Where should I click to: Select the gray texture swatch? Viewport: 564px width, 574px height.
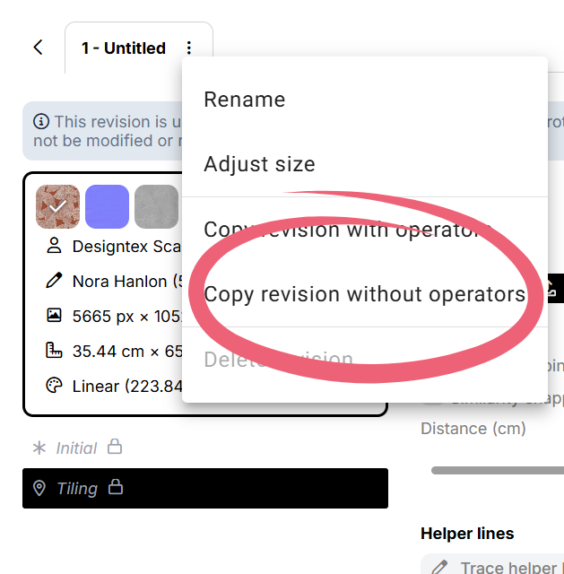coord(156,207)
